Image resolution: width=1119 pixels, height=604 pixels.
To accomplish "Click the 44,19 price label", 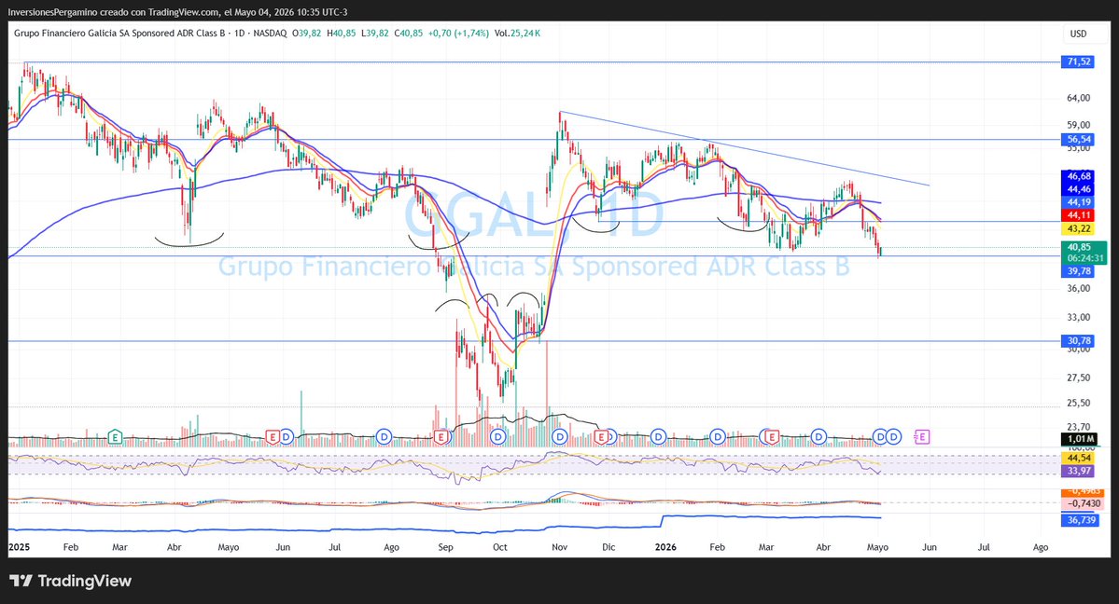I will [1078, 202].
